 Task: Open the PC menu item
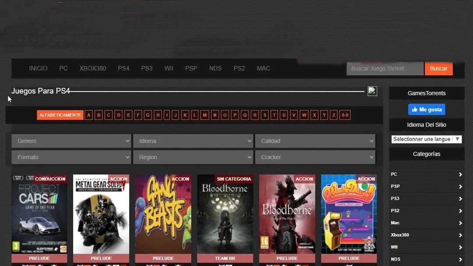pos(64,68)
